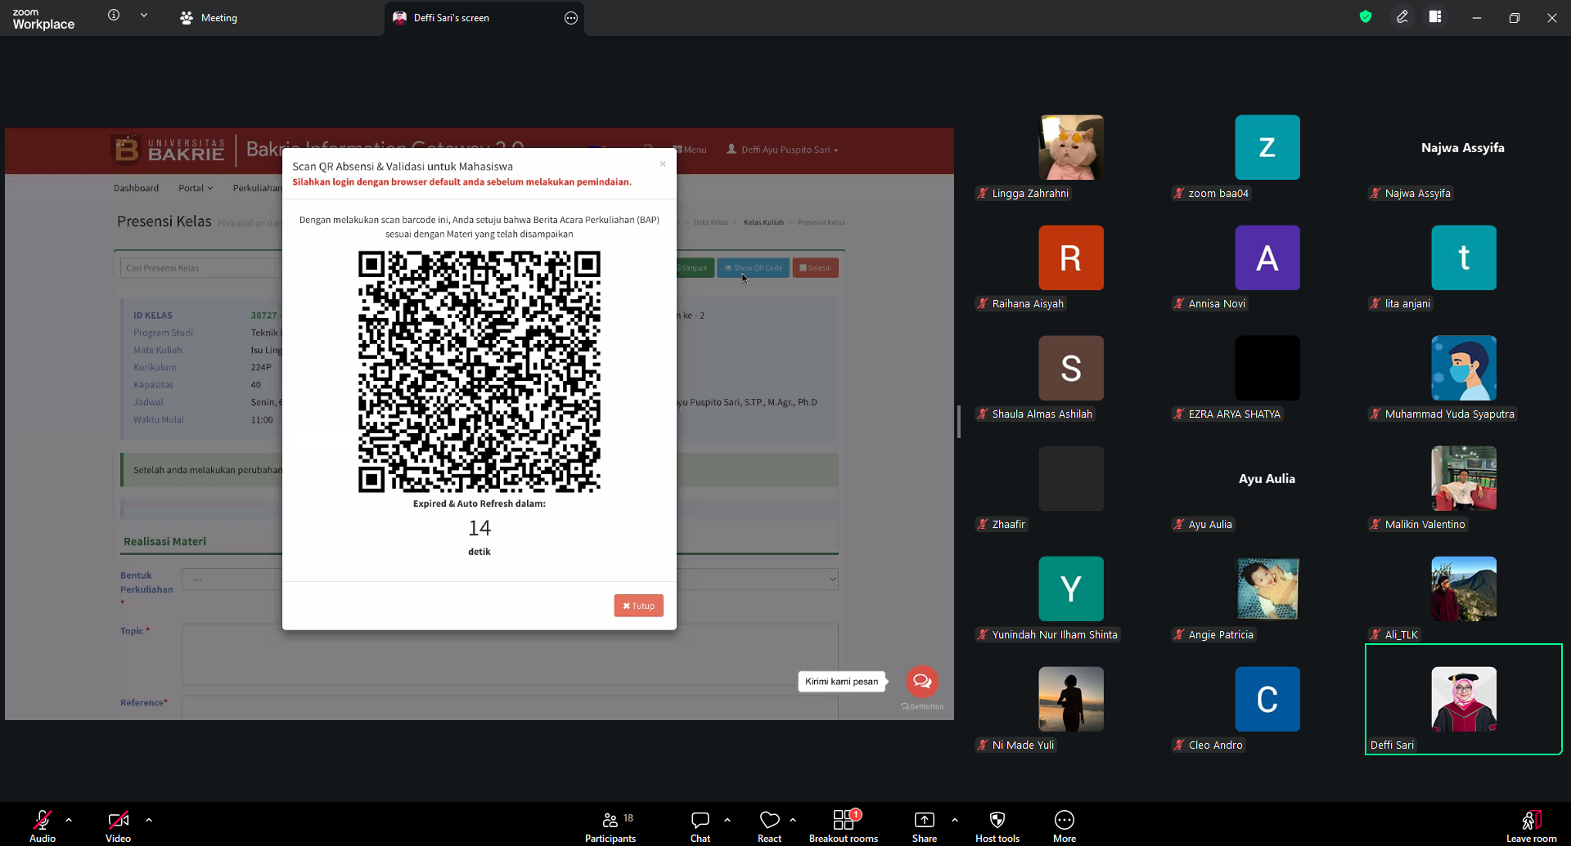
Task: Click EZRA ARYA SHATYA's muted mic icon
Action: point(1179,414)
